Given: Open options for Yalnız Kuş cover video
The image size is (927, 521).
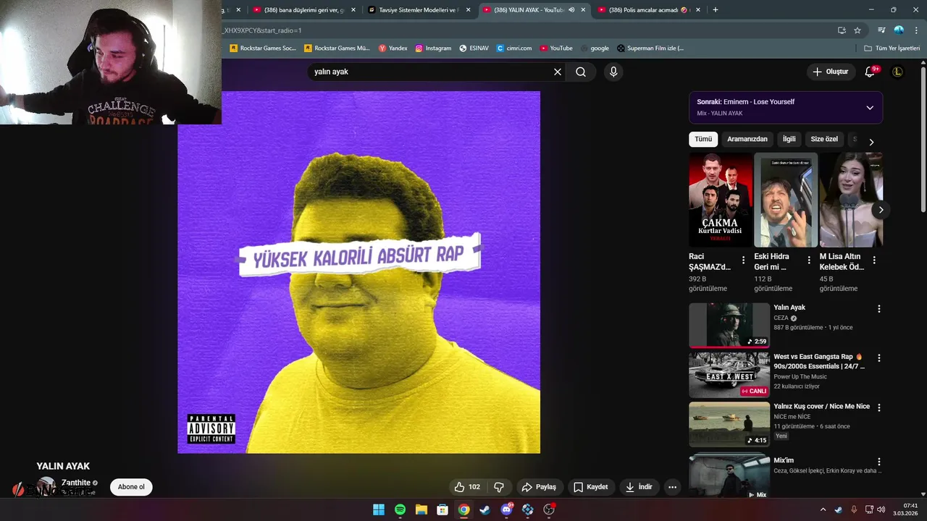Looking at the screenshot, I should (879, 407).
